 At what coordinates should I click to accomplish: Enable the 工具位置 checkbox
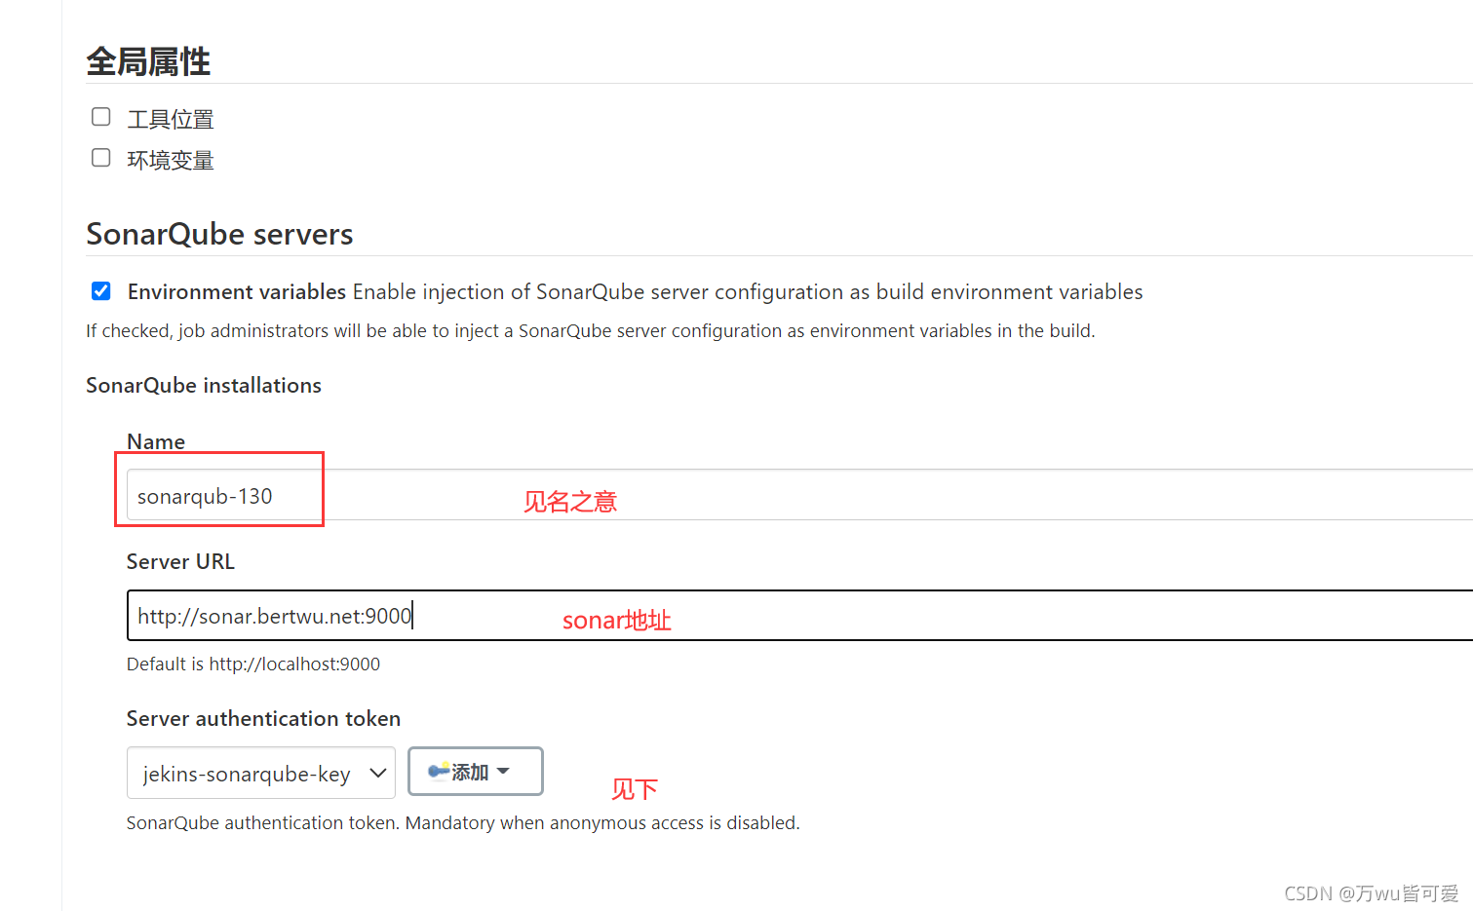(x=101, y=117)
